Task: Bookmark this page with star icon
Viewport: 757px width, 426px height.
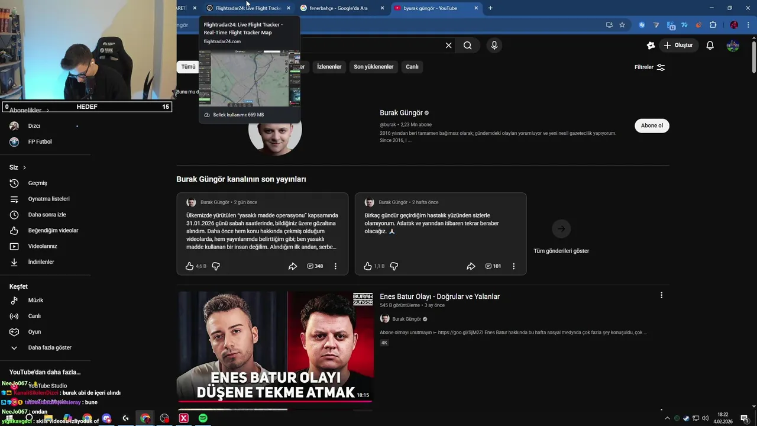Action: (x=622, y=25)
